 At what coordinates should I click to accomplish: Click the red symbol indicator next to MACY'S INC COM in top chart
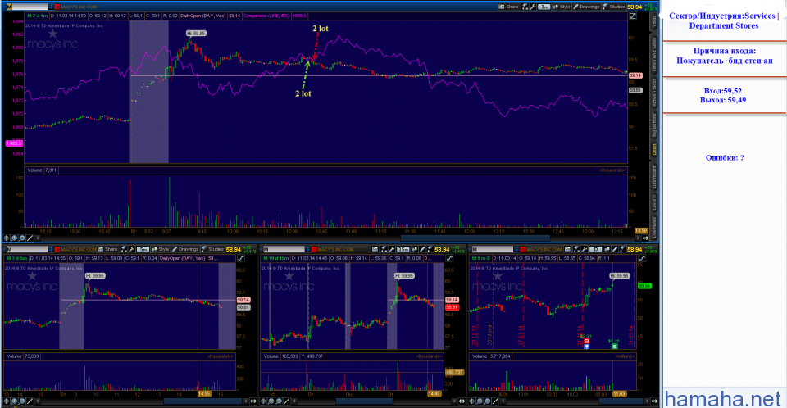coord(57,7)
